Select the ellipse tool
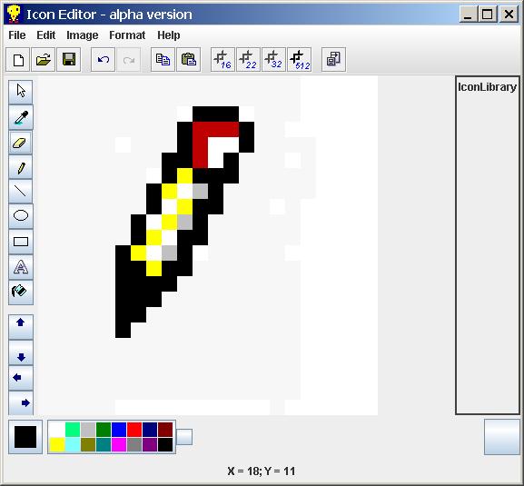This screenshot has height=486, width=524. pos(21,216)
